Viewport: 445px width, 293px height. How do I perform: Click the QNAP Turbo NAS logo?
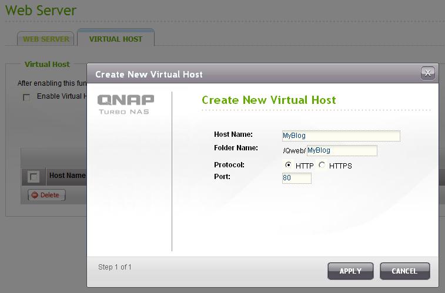(126, 104)
